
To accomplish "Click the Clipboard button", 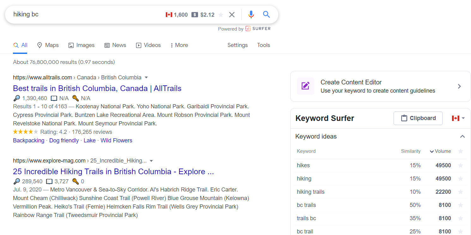I will pyautogui.click(x=418, y=118).
